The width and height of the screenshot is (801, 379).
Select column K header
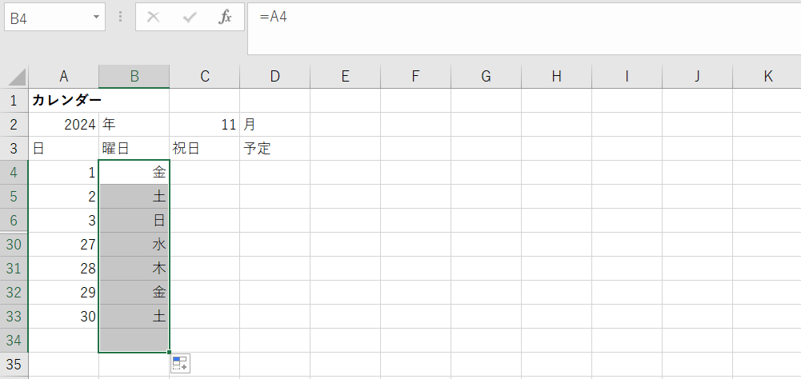pyautogui.click(x=767, y=77)
